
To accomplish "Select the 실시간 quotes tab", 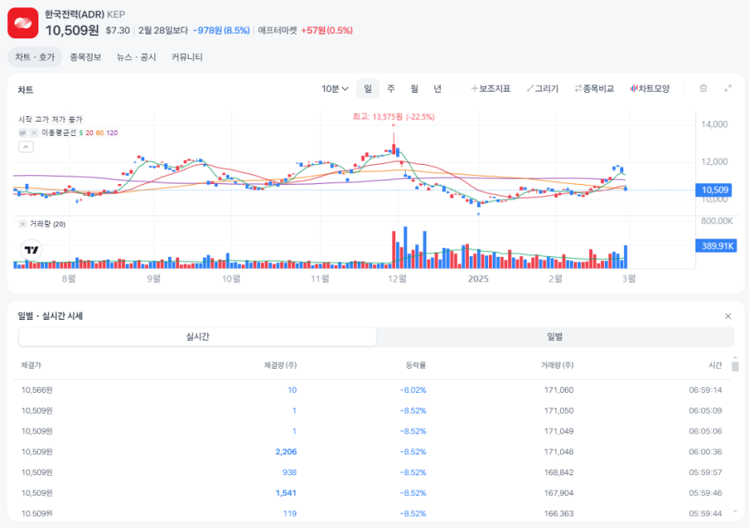I will click(x=198, y=337).
